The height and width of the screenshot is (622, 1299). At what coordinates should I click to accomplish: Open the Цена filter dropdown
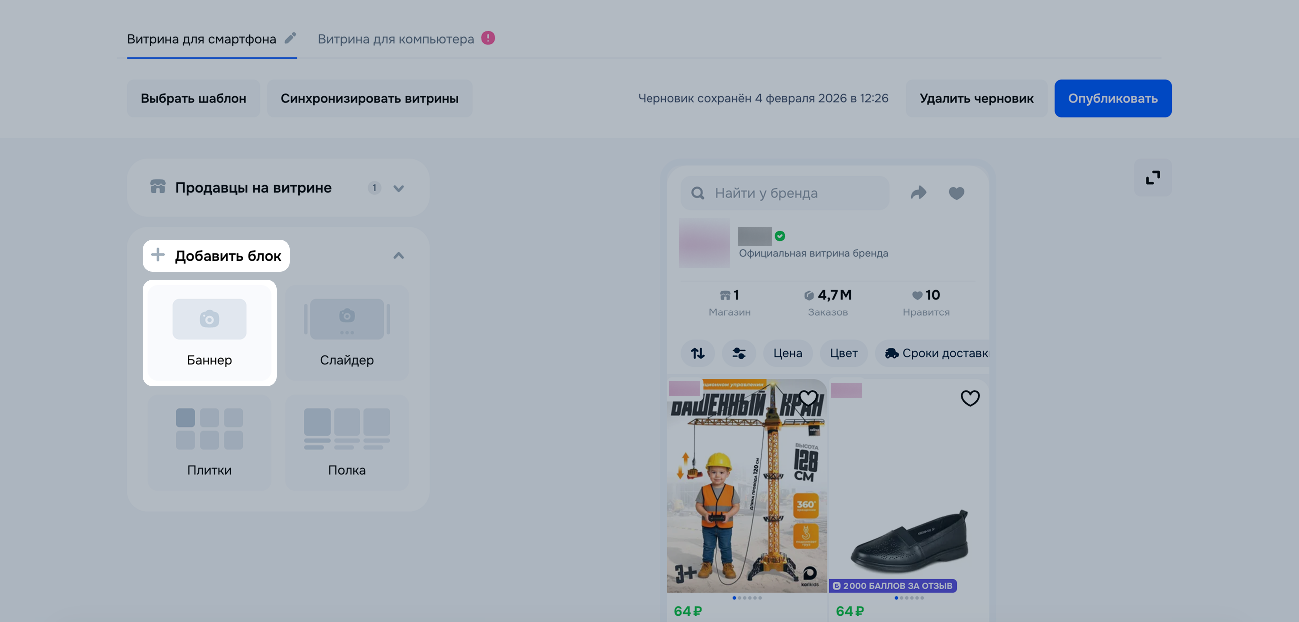[788, 353]
